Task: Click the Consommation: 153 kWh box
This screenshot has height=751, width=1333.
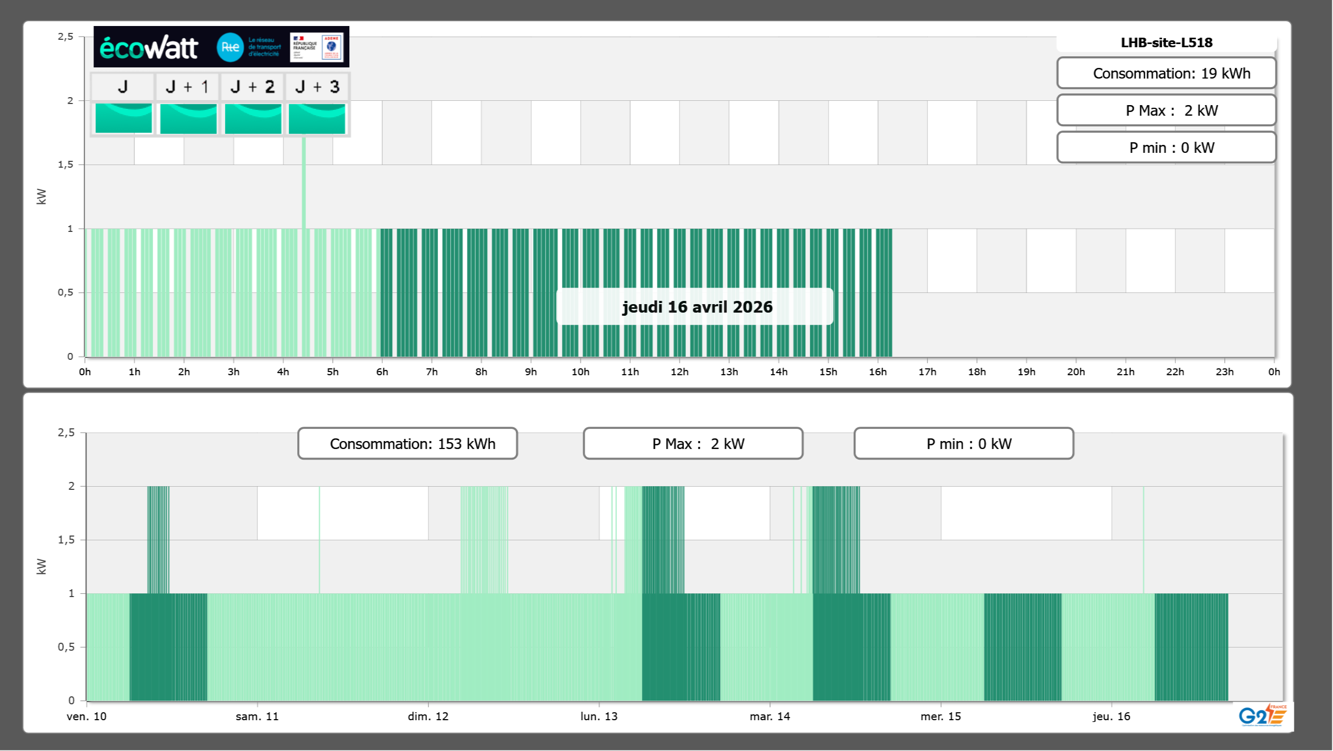Action: point(407,444)
